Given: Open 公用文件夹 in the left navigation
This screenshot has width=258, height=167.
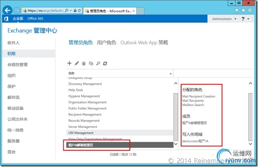Looking at the screenshot, I should pos(18,119).
